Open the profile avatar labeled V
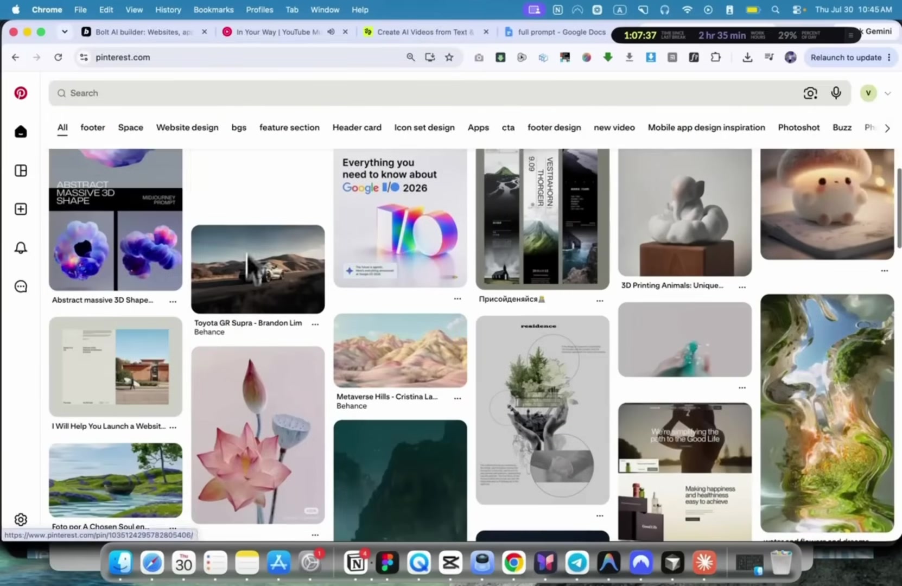The image size is (902, 586). click(868, 93)
